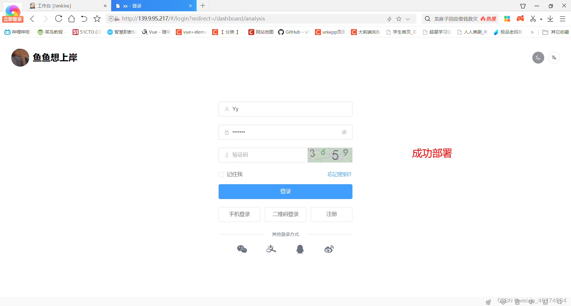Open the 极品老妈 bookmark

(x=508, y=32)
